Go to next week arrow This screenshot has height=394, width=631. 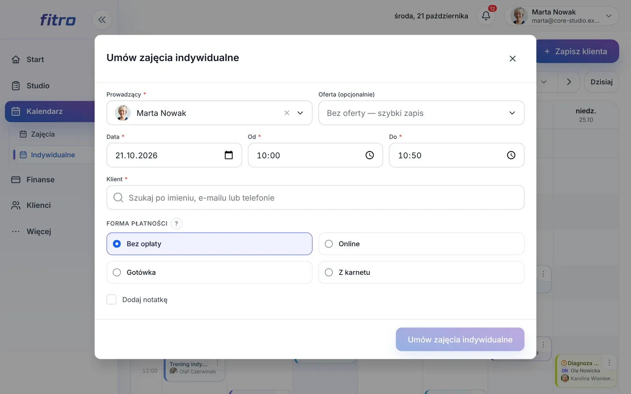coord(569,82)
